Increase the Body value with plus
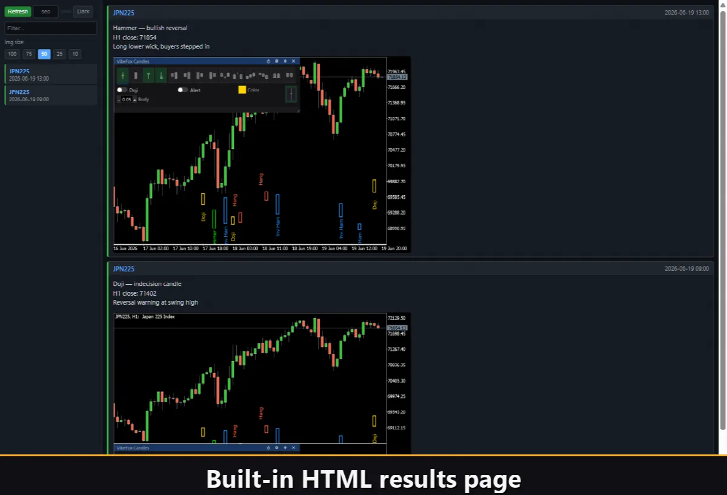The height and width of the screenshot is (495, 727). coord(134,99)
